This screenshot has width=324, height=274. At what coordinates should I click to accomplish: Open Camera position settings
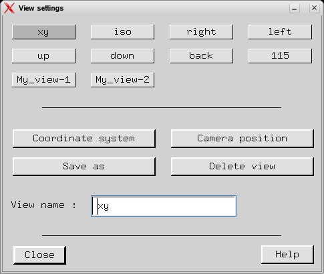click(x=242, y=139)
